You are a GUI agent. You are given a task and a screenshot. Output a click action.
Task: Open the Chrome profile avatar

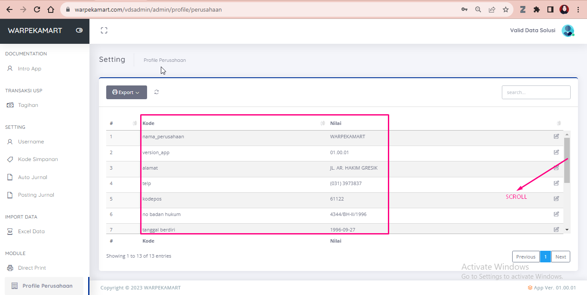(x=564, y=9)
